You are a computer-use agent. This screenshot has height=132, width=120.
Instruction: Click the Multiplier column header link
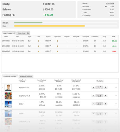click(x=100, y=81)
